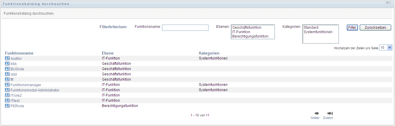Screen dimensions: 395x126
Task: Sort by the Funktionsname column header
Action: (19, 53)
